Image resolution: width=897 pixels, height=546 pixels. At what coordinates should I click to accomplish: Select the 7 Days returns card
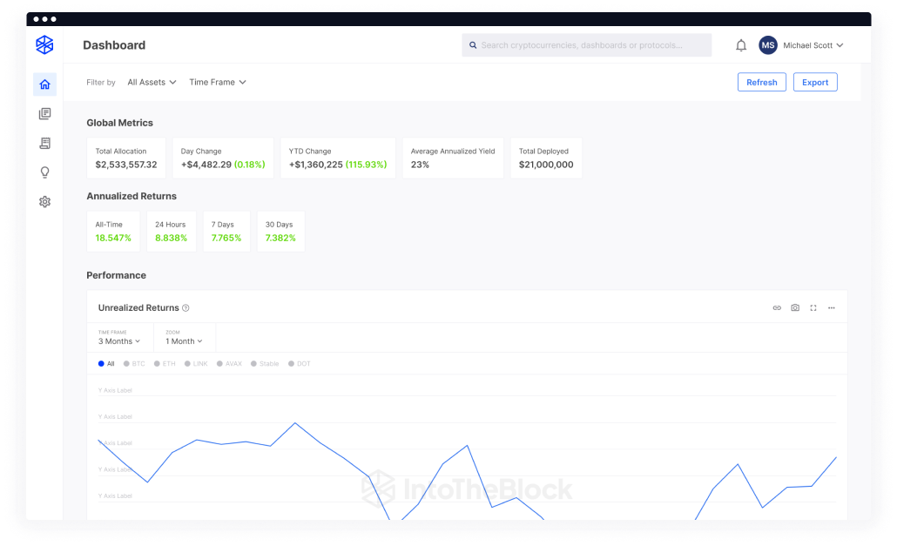226,232
